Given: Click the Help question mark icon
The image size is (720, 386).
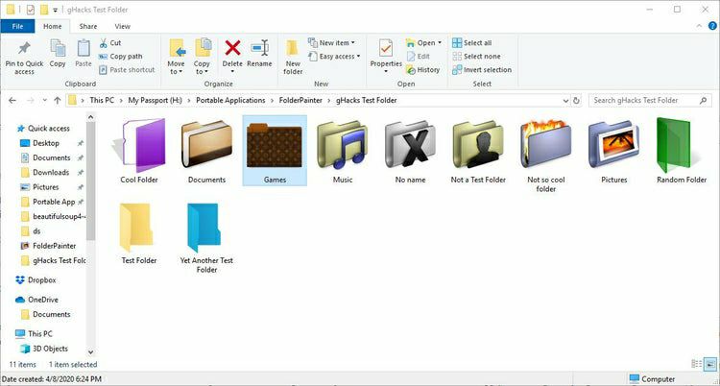Looking at the screenshot, I should click(x=712, y=26).
